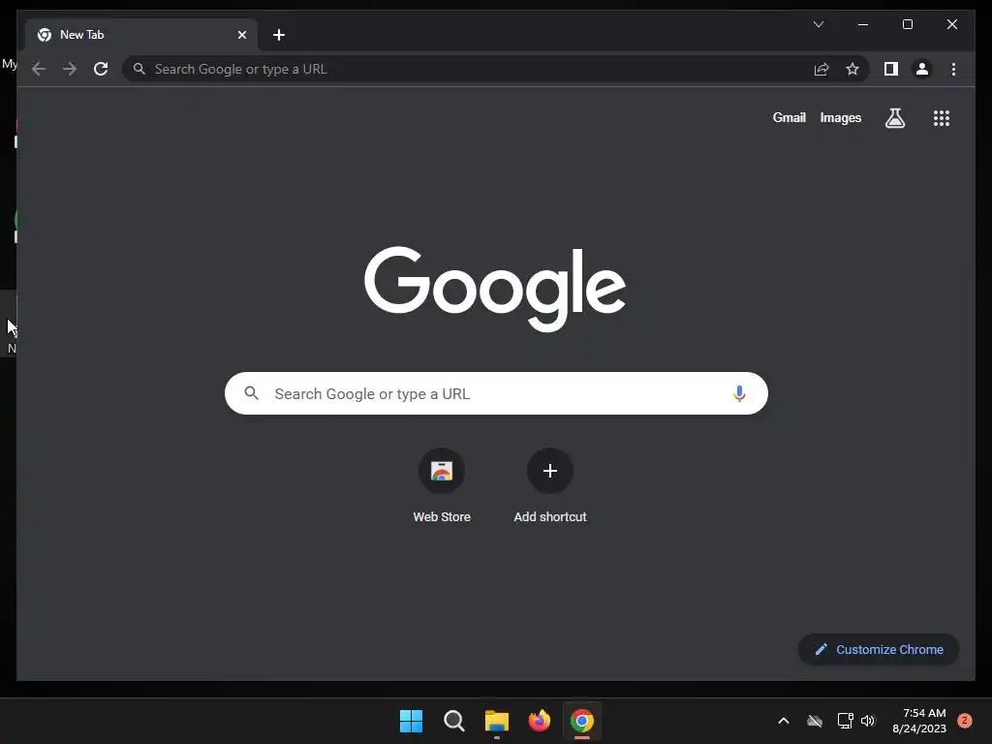Click the Chrome taskbar icon
Screen dimensions: 992x744
tap(582, 721)
